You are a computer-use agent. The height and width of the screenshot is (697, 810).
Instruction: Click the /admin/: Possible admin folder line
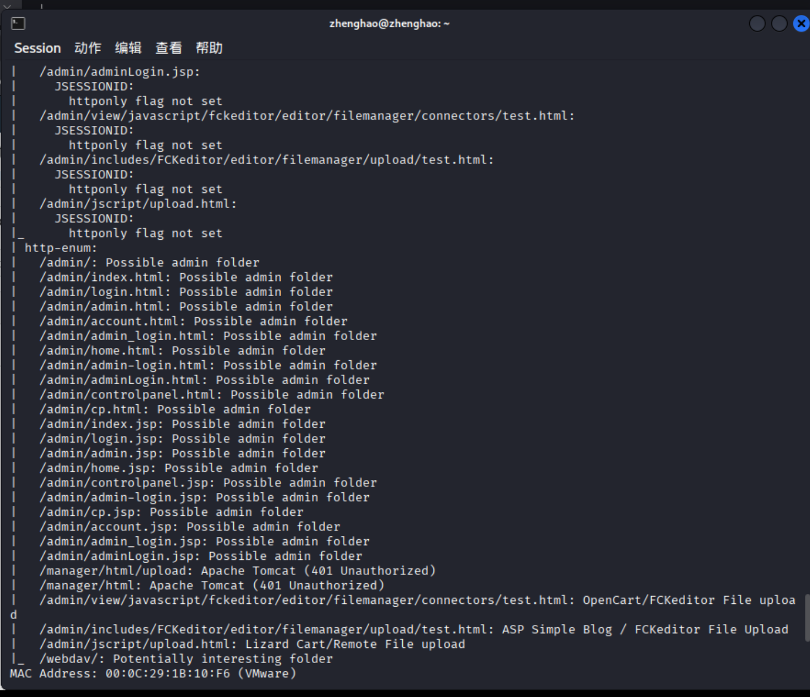tap(150, 263)
